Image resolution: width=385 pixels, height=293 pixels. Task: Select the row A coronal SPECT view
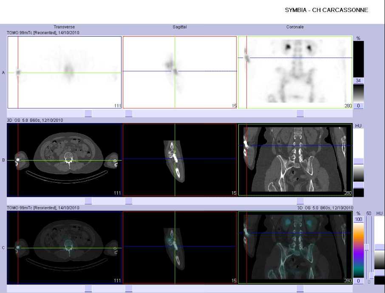pyautogui.click(x=295, y=72)
